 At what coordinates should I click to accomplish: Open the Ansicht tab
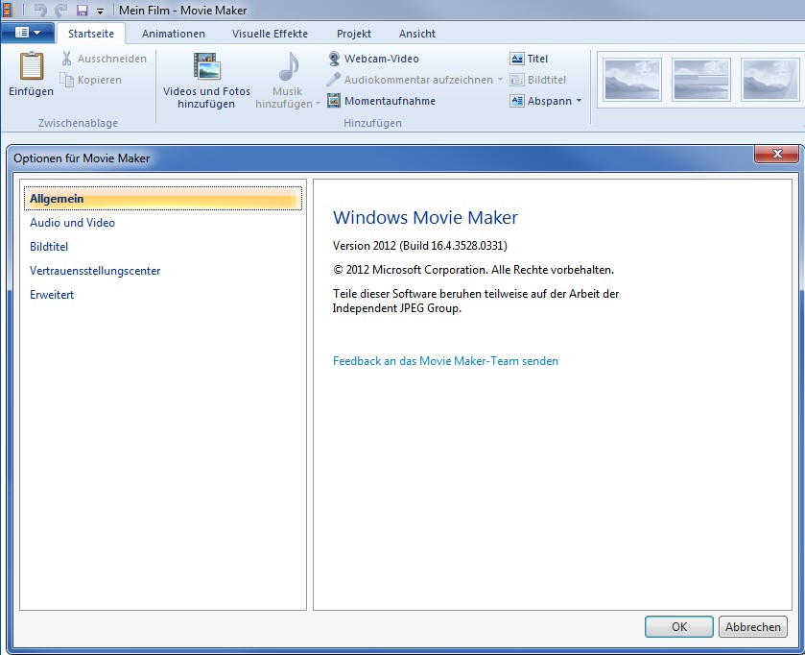pos(416,34)
